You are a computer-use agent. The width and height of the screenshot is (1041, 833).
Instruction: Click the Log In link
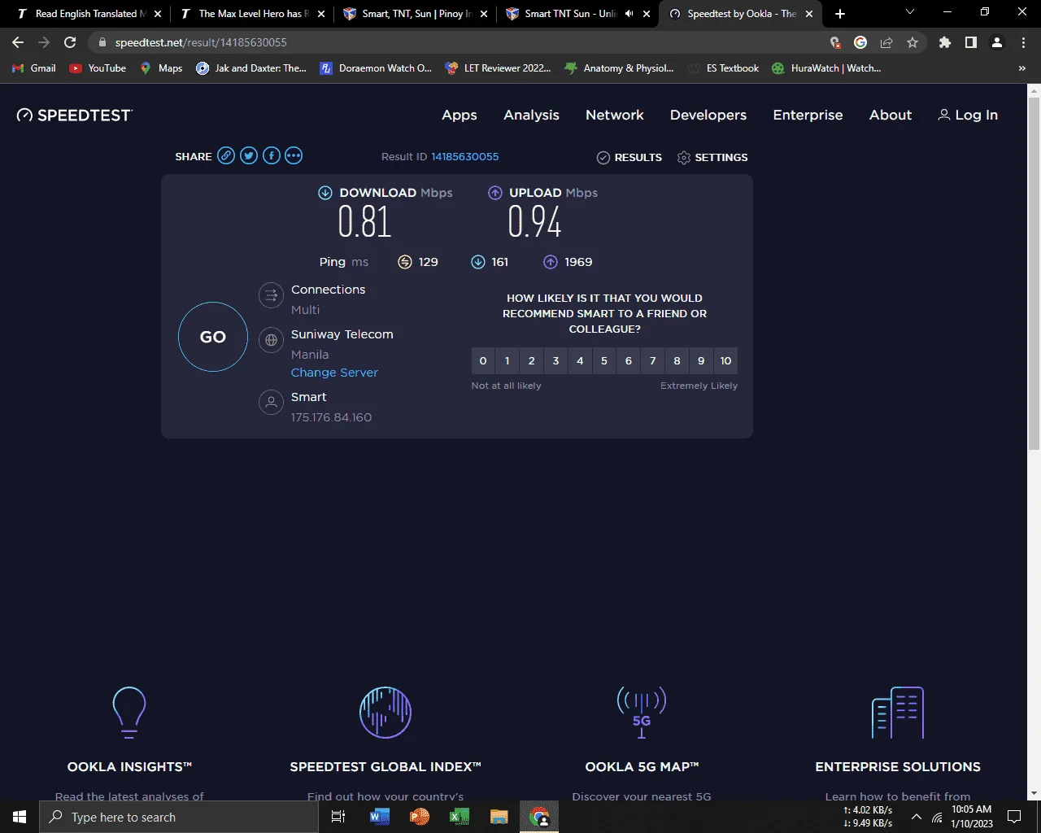pyautogui.click(x=968, y=116)
